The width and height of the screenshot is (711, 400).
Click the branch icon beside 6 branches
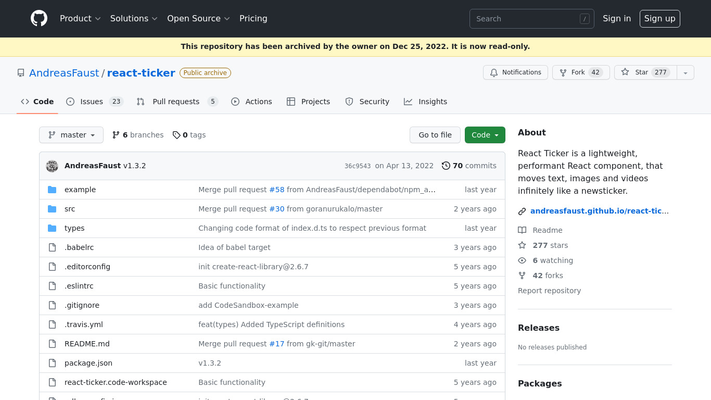116,135
